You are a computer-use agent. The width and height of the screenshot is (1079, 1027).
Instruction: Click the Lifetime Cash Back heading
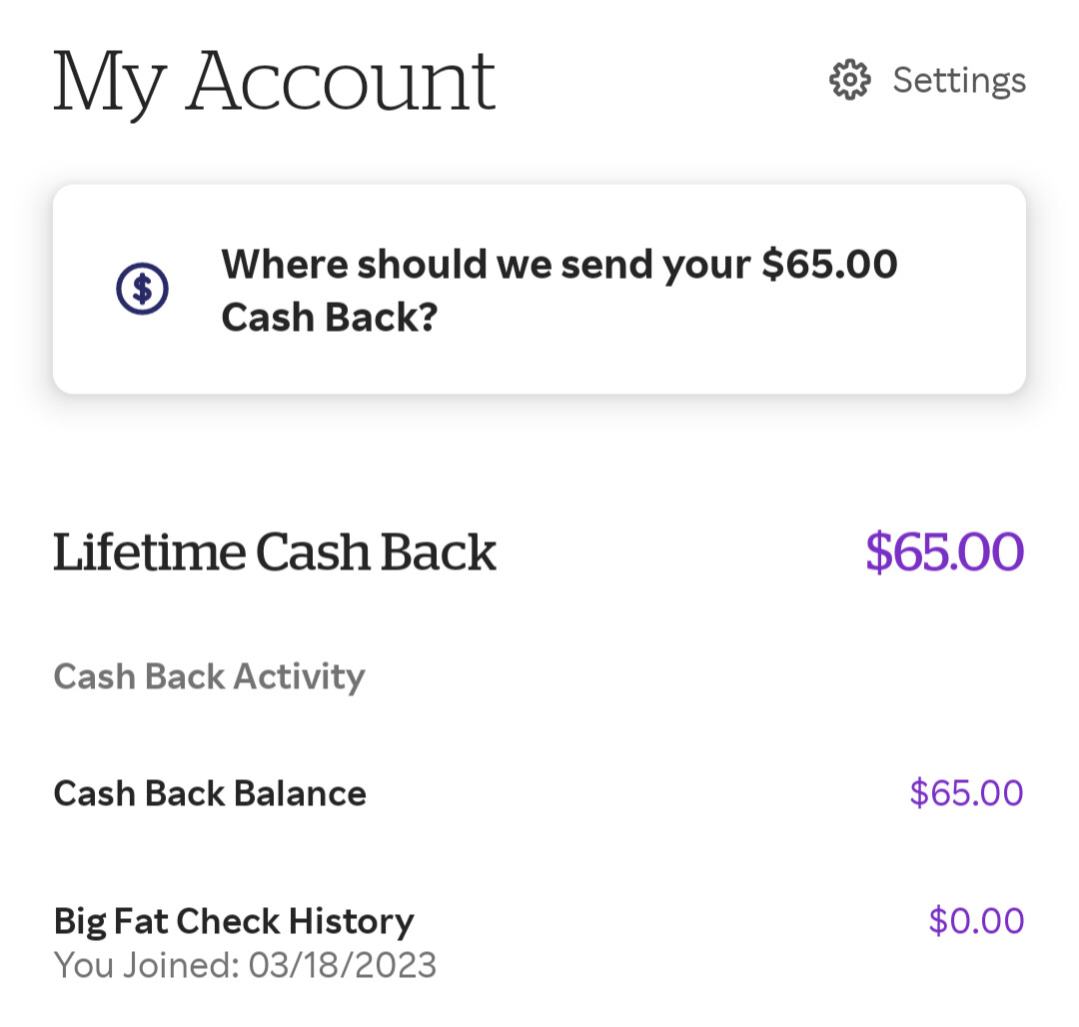(275, 551)
